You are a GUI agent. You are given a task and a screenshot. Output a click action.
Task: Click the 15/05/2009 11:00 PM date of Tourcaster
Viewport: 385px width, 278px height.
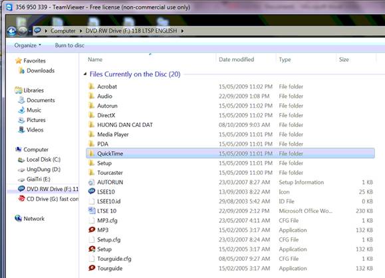(x=245, y=173)
